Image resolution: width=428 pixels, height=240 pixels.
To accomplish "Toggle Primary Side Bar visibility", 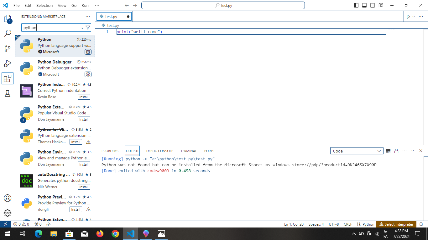I will point(356,5).
